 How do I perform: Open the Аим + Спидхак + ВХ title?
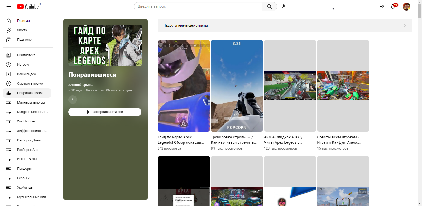point(283,140)
